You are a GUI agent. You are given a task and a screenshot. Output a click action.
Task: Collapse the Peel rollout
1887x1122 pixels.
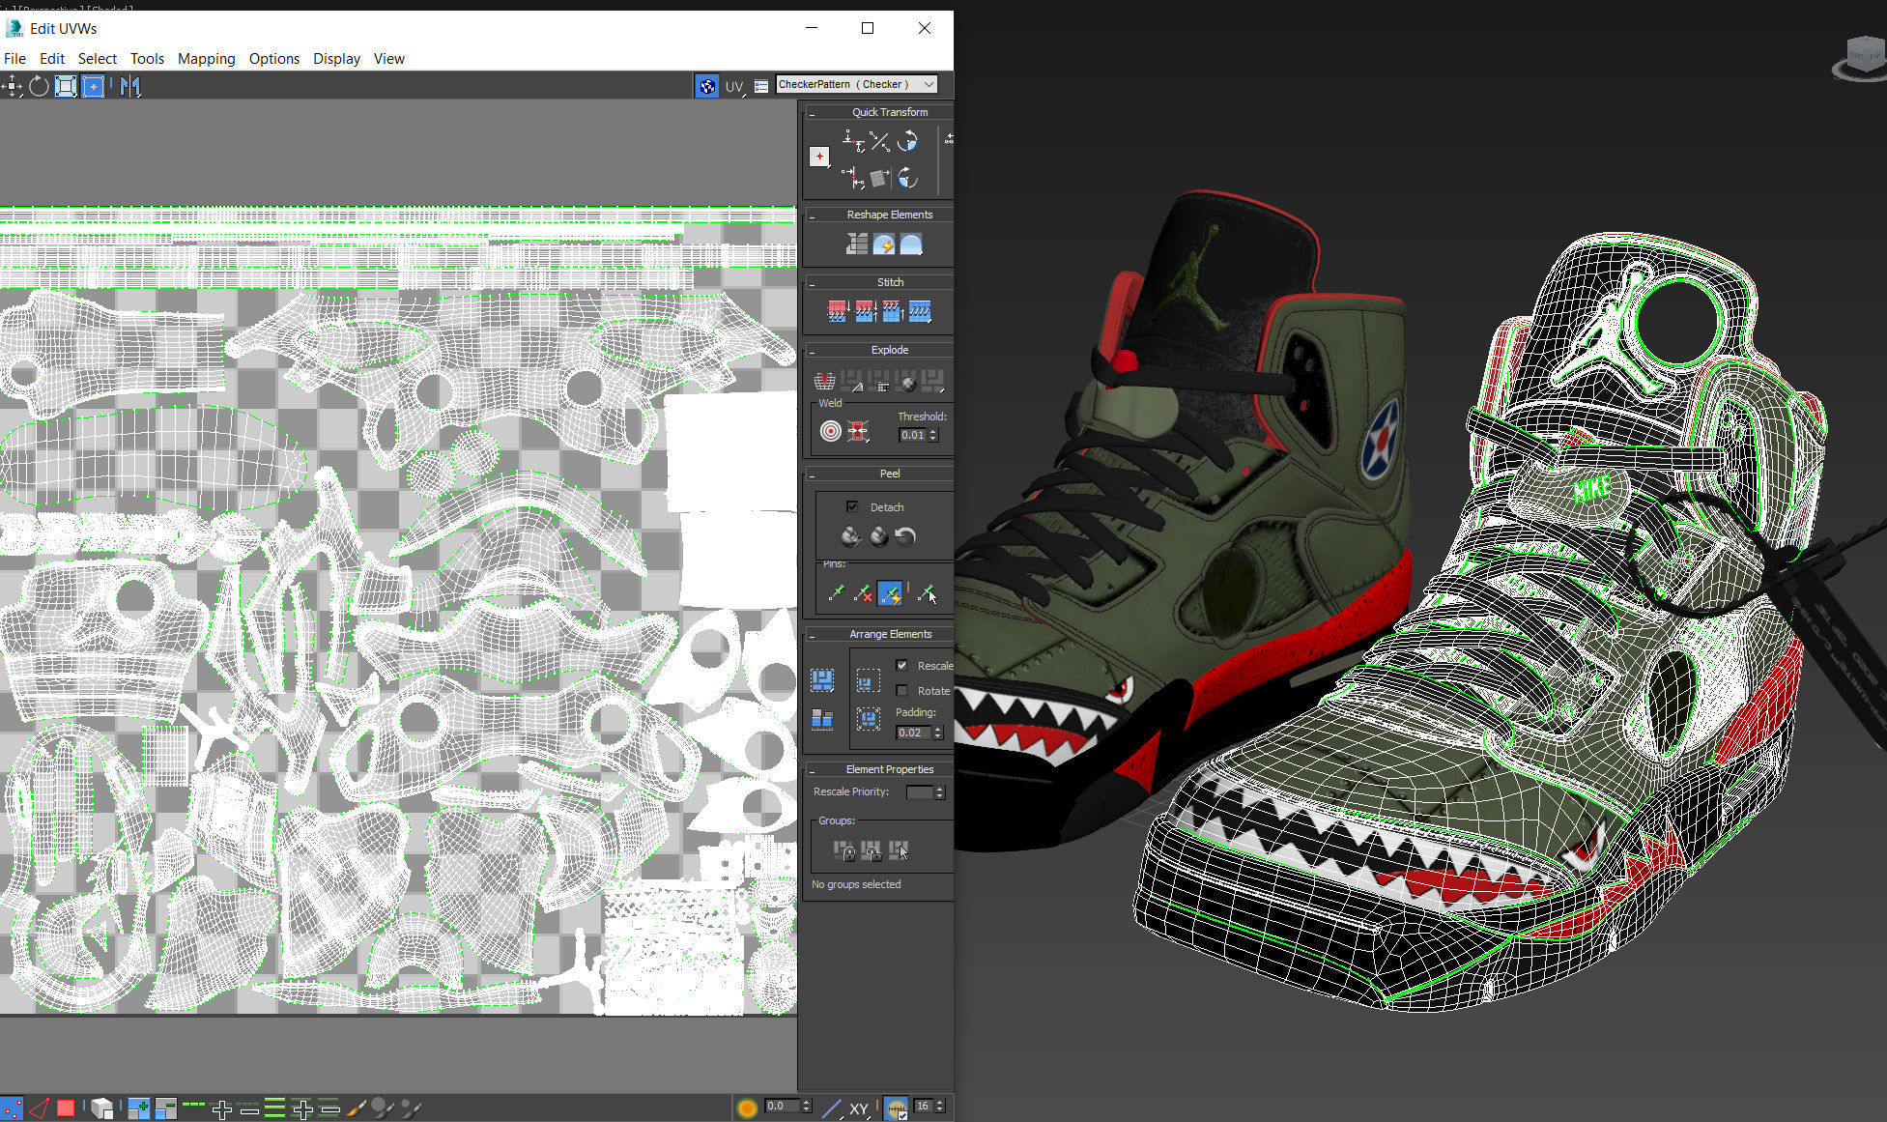[x=812, y=475]
